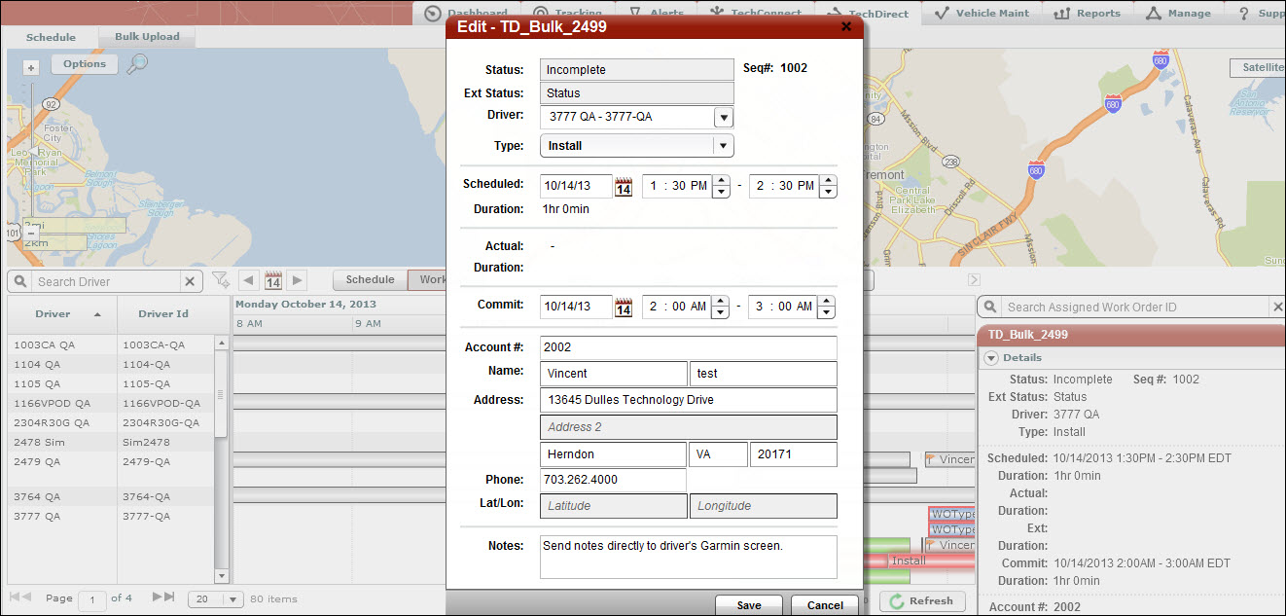Screen dimensions: 1286x616
Task: Open Alerts from the top bar
Action: click(x=660, y=13)
